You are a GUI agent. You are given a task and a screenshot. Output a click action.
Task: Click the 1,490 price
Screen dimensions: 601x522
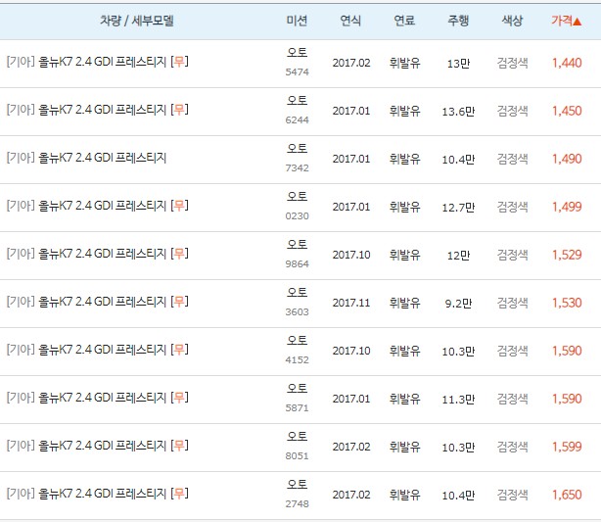point(567,159)
